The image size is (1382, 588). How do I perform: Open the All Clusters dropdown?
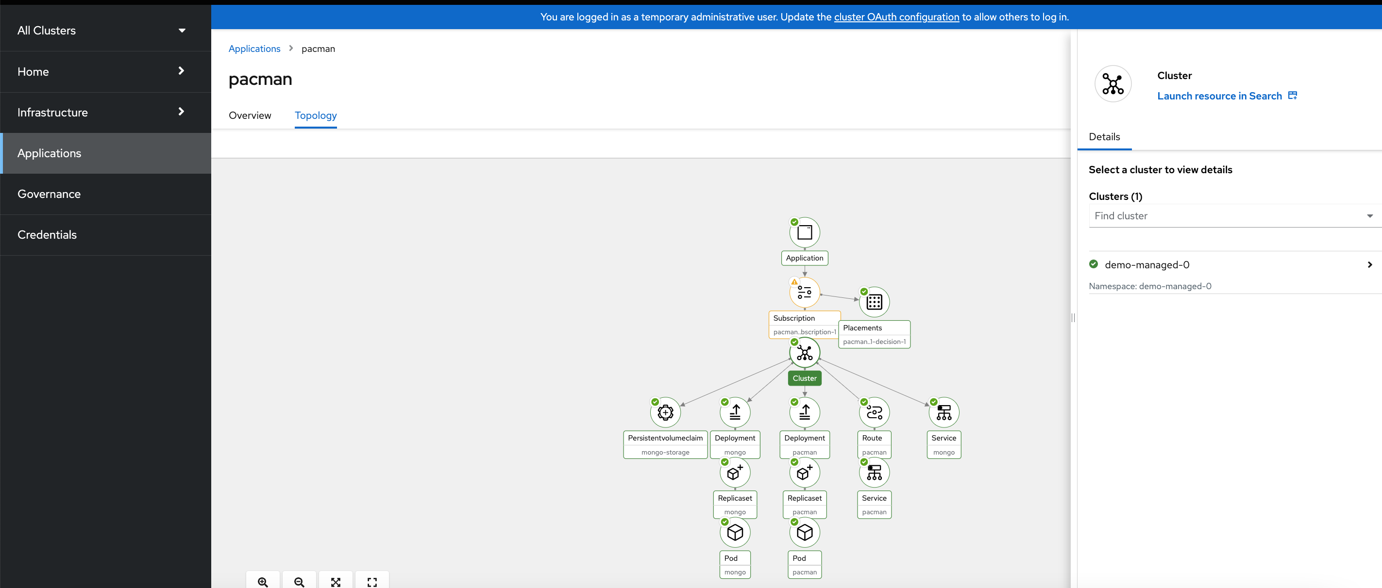click(102, 31)
